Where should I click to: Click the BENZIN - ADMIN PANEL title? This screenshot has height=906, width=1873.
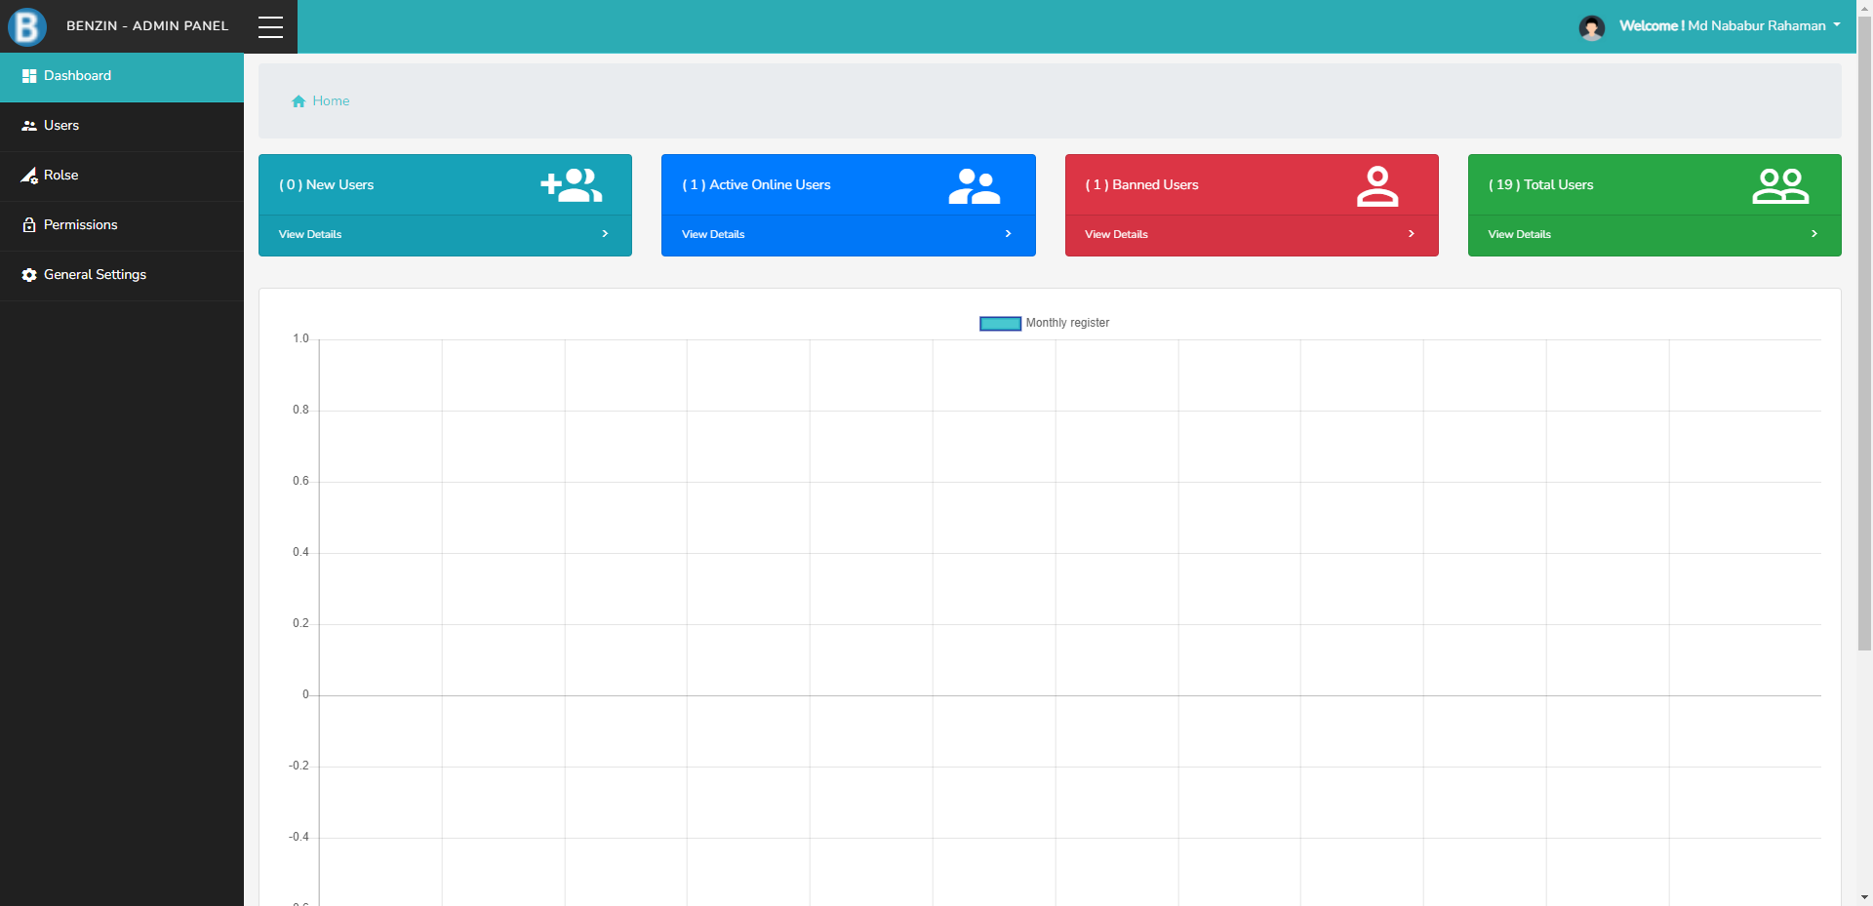coord(147,26)
